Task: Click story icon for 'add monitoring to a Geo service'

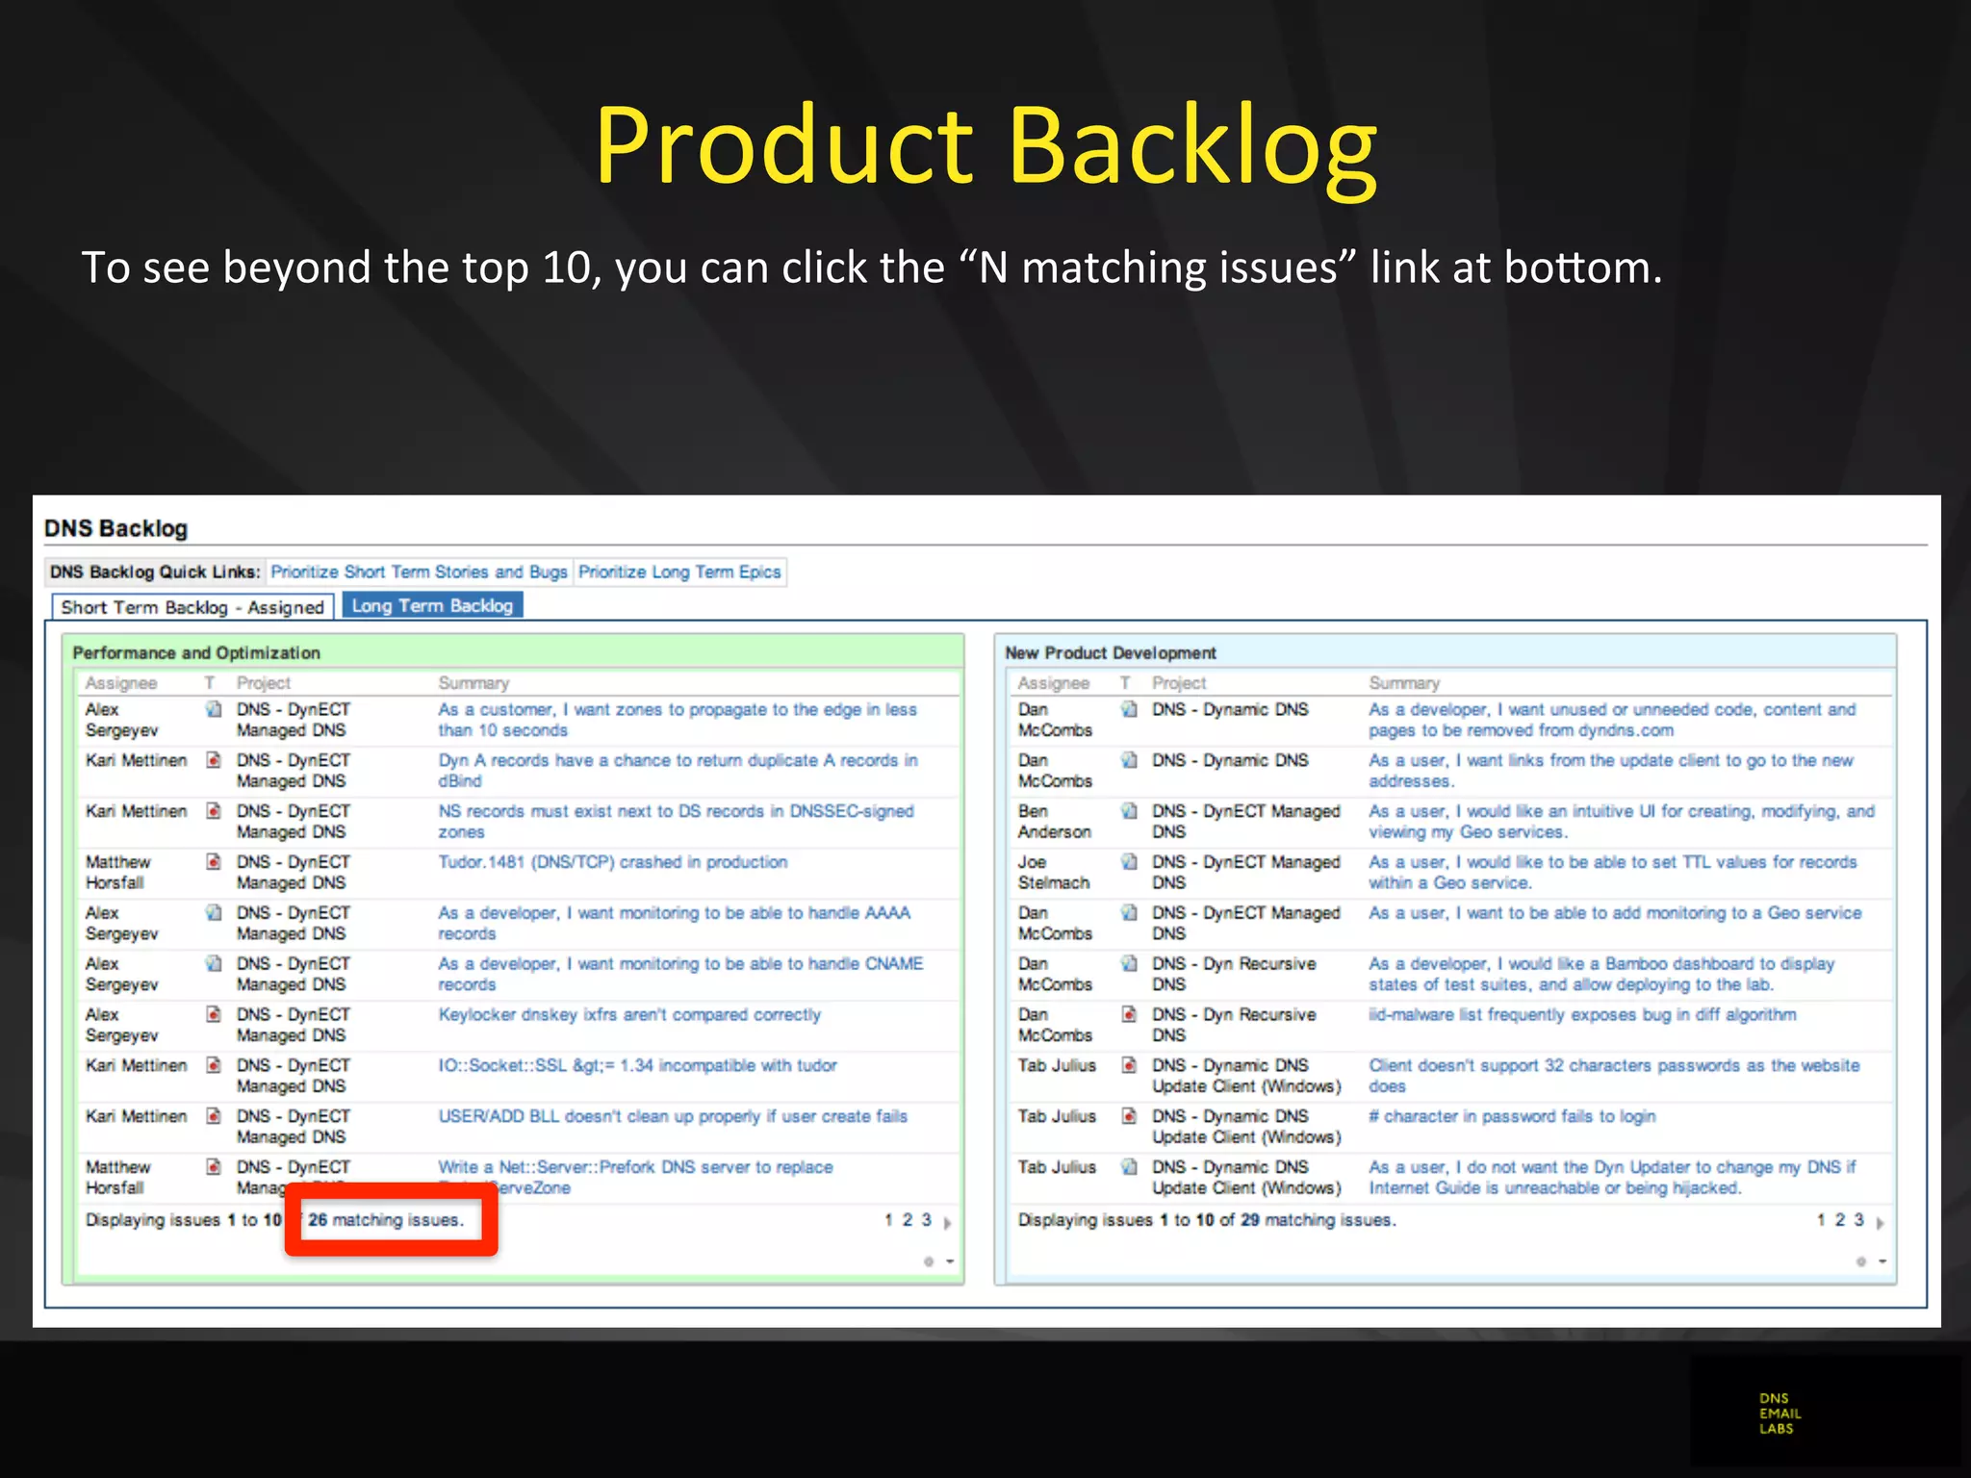Action: pyautogui.click(x=1130, y=913)
